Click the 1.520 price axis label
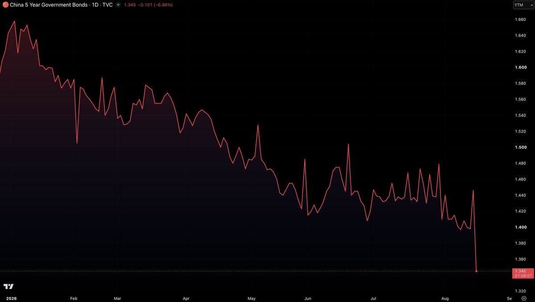The width and height of the screenshot is (535, 302). click(x=521, y=132)
